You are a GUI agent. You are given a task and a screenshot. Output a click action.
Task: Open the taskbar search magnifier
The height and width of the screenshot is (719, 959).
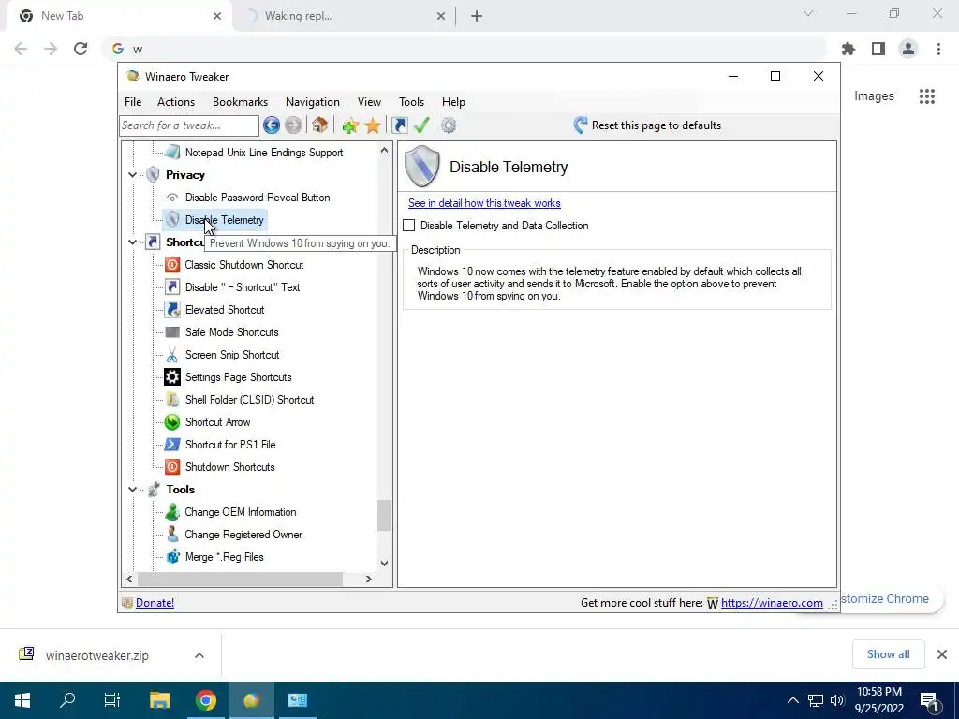click(67, 700)
